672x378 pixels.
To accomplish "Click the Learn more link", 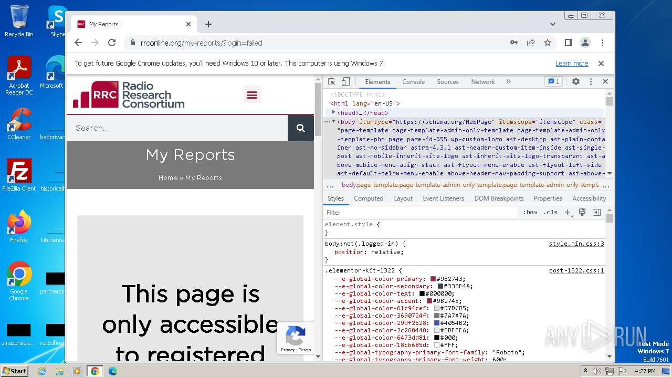I will (x=572, y=64).
